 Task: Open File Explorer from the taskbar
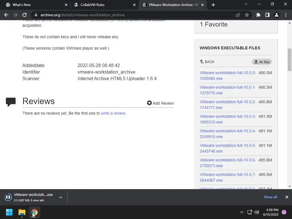(22, 212)
